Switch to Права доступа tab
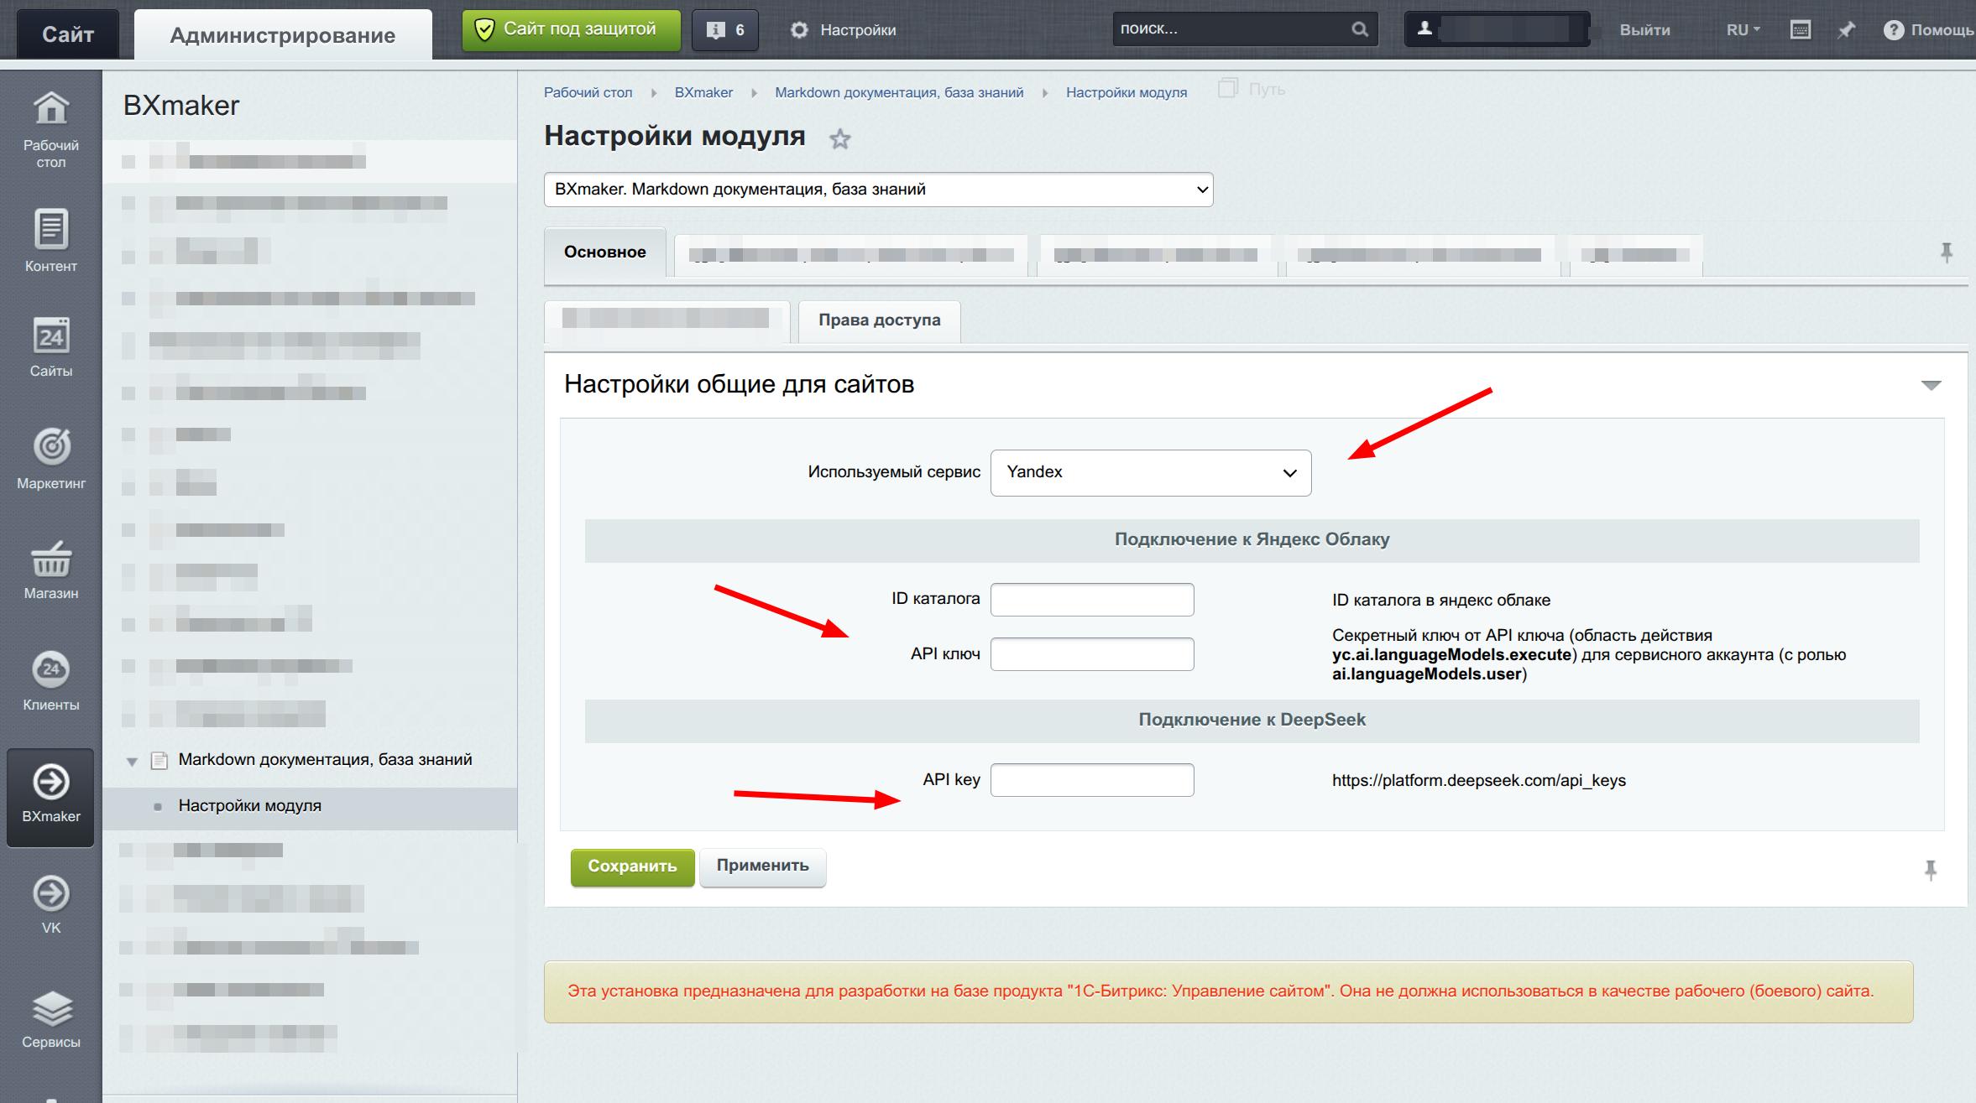Image resolution: width=1976 pixels, height=1103 pixels. (x=879, y=320)
